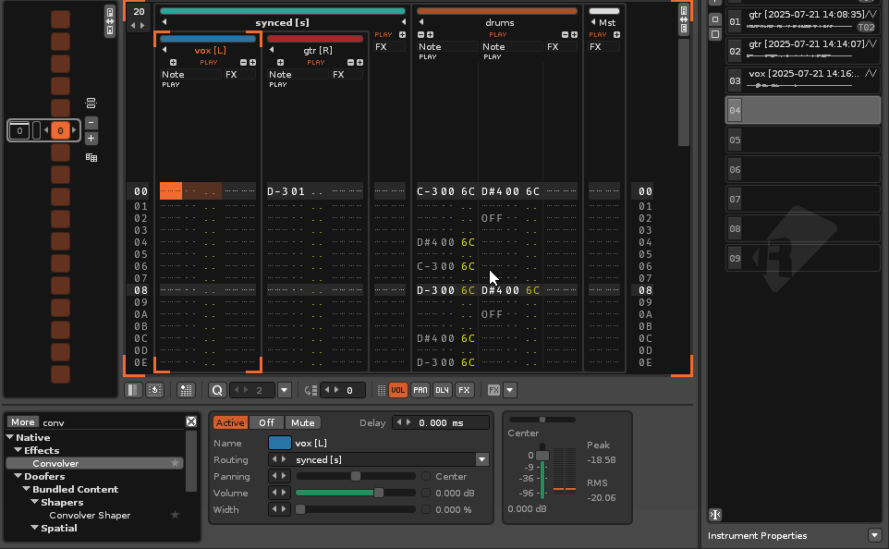Adjust the Panning slider handle
889x549 pixels.
pos(356,476)
